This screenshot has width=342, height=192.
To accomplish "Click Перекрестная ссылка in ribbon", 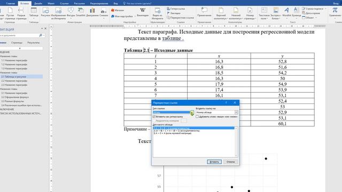I will click(x=181, y=18).
